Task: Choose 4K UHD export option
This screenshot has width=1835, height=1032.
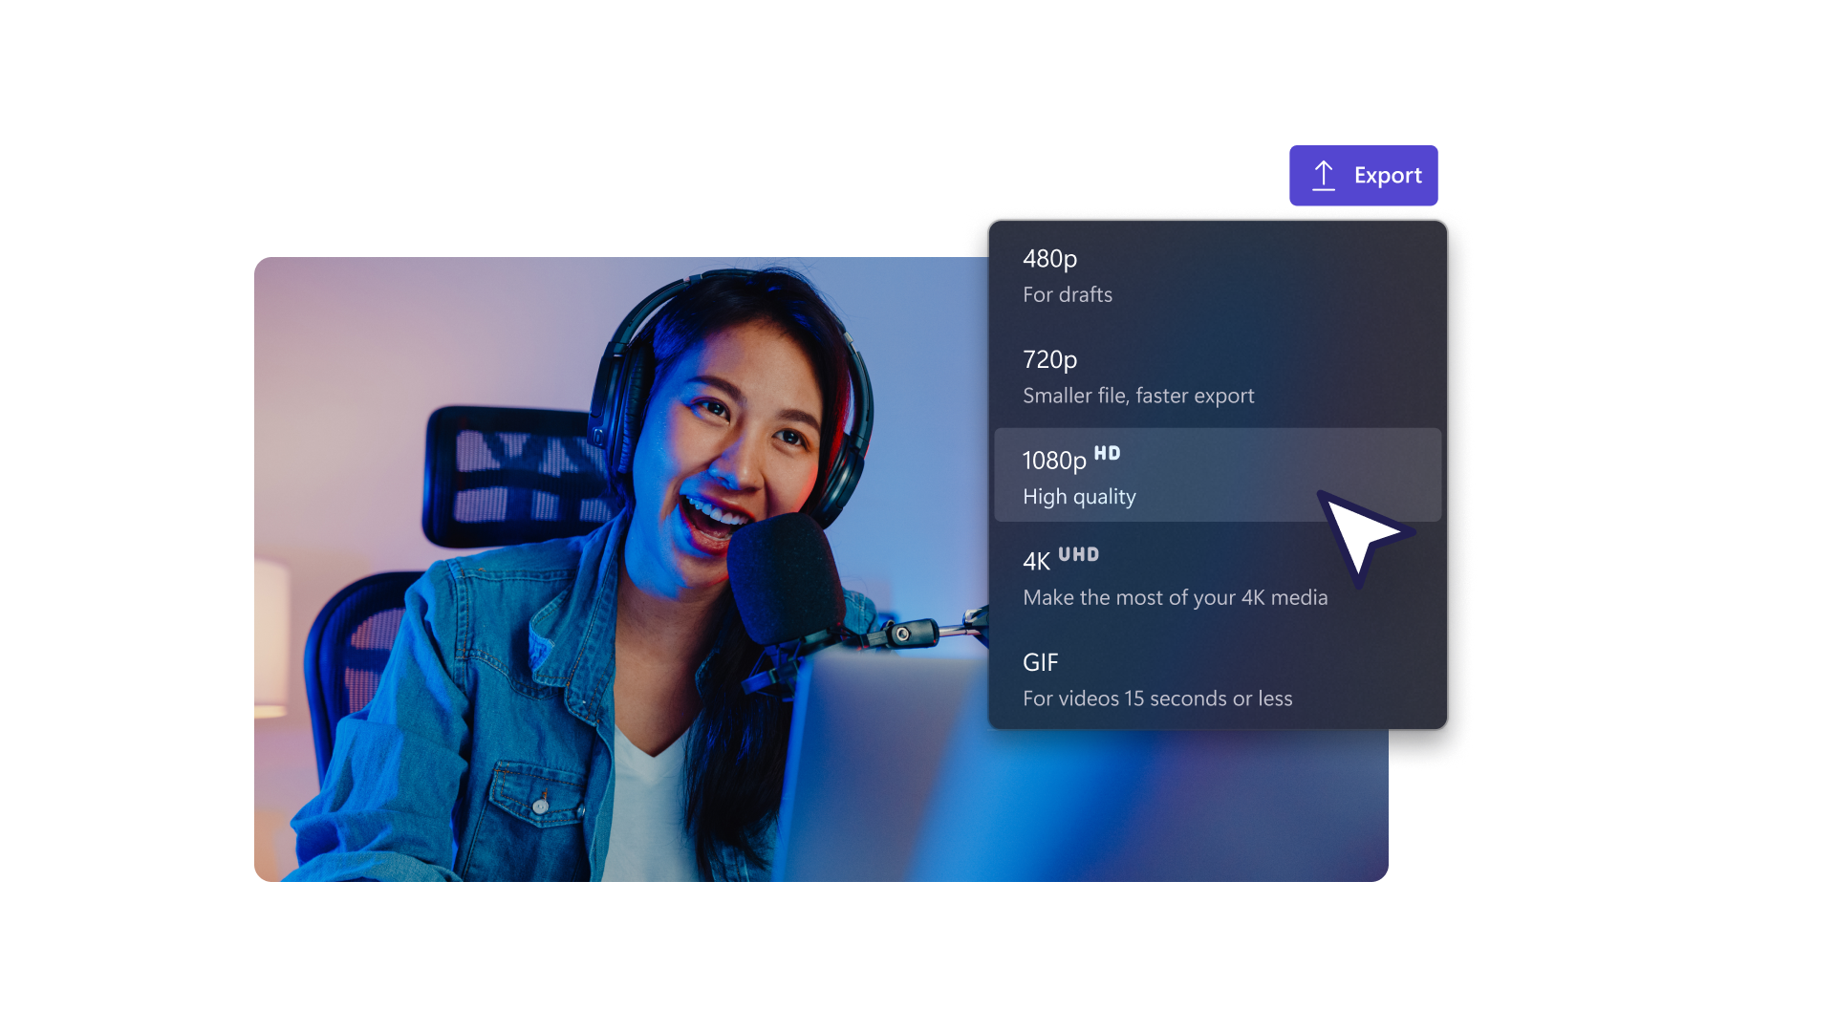Action: click(x=1218, y=577)
